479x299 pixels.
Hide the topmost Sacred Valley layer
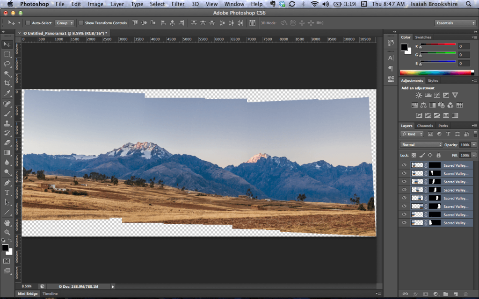point(404,165)
